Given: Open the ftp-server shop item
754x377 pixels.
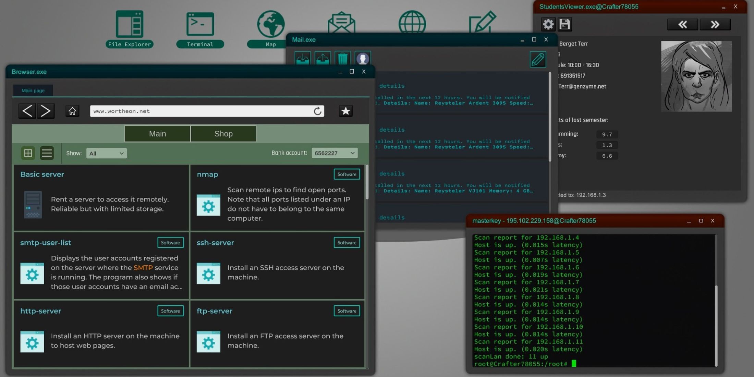Looking at the screenshot, I should [277, 334].
